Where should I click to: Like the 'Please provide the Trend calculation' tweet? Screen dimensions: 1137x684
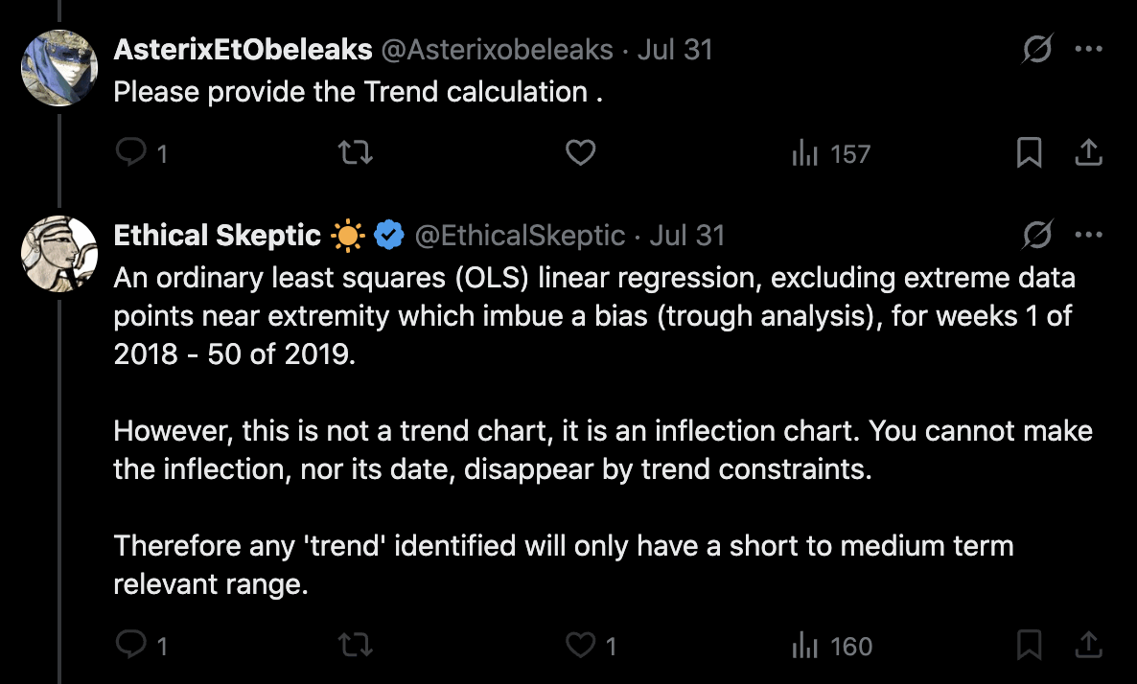tap(580, 153)
